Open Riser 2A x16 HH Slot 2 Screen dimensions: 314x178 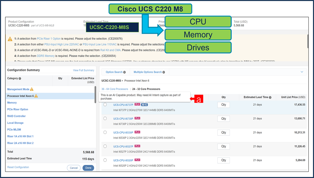[20, 143]
